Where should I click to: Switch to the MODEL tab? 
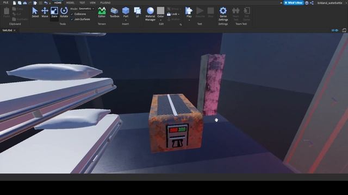(70, 3)
